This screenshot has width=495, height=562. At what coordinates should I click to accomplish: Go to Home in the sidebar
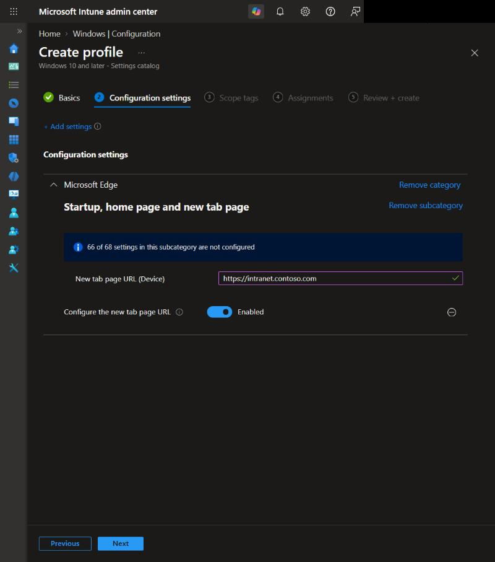click(14, 48)
